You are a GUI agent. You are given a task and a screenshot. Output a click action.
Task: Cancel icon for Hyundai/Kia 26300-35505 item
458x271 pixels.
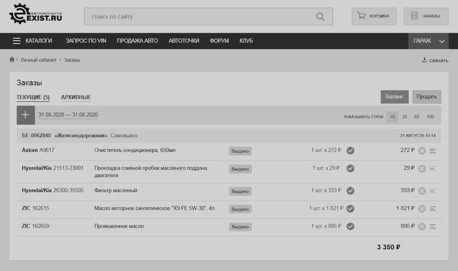click(422, 191)
